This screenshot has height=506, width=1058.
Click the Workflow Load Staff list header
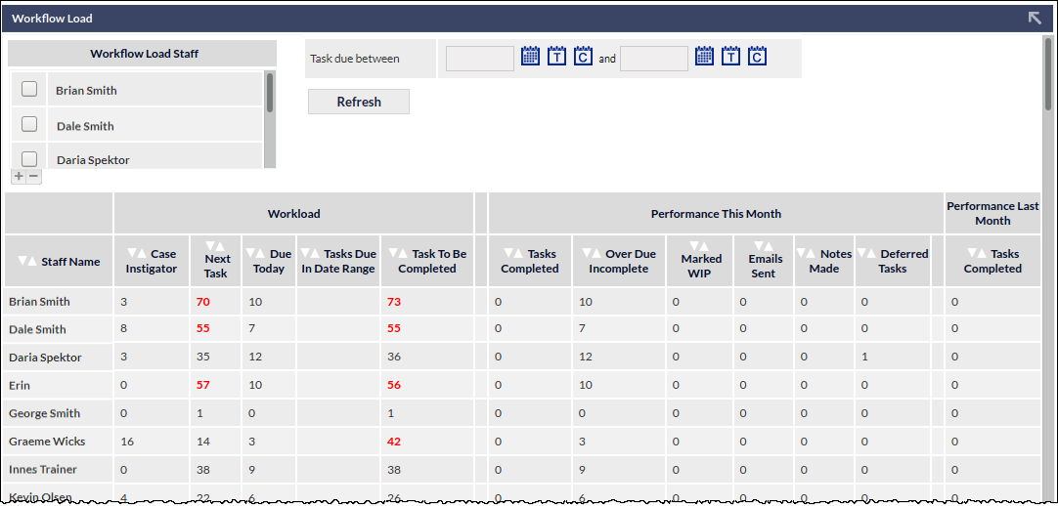(145, 53)
